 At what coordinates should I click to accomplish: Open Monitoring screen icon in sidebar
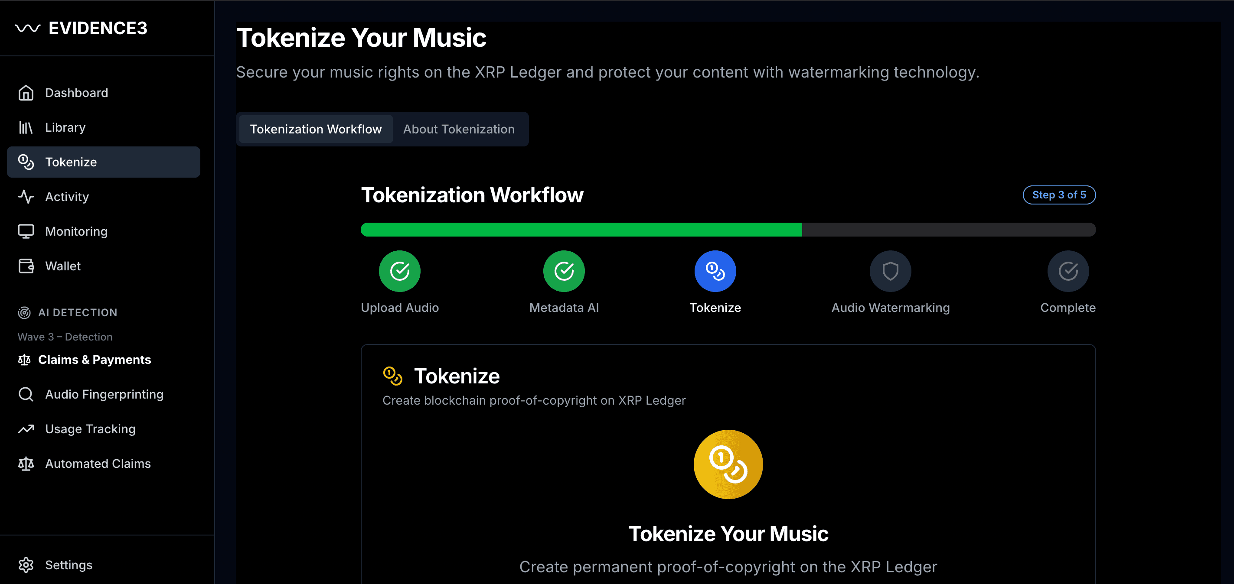26,231
